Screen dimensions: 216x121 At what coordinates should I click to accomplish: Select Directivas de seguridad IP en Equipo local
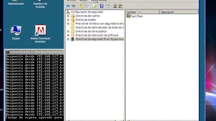tap(100, 39)
